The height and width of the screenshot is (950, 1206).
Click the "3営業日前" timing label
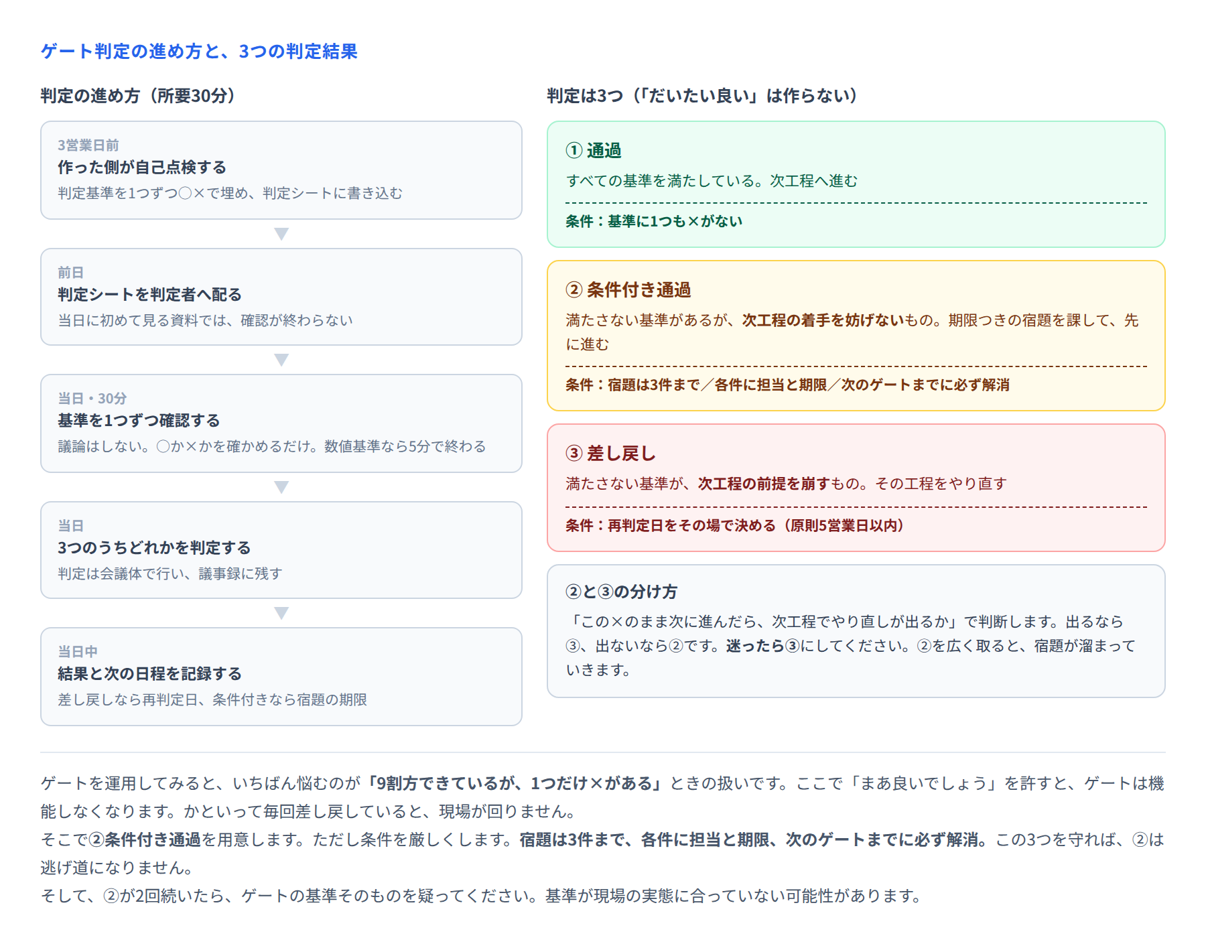pyautogui.click(x=88, y=145)
